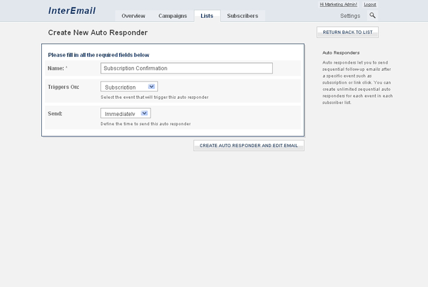Click the Triggers On label

tap(64, 87)
